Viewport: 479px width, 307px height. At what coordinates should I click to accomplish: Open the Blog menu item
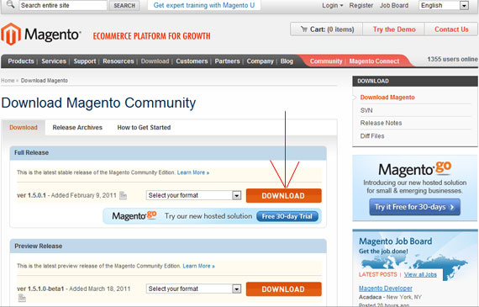[x=287, y=61]
